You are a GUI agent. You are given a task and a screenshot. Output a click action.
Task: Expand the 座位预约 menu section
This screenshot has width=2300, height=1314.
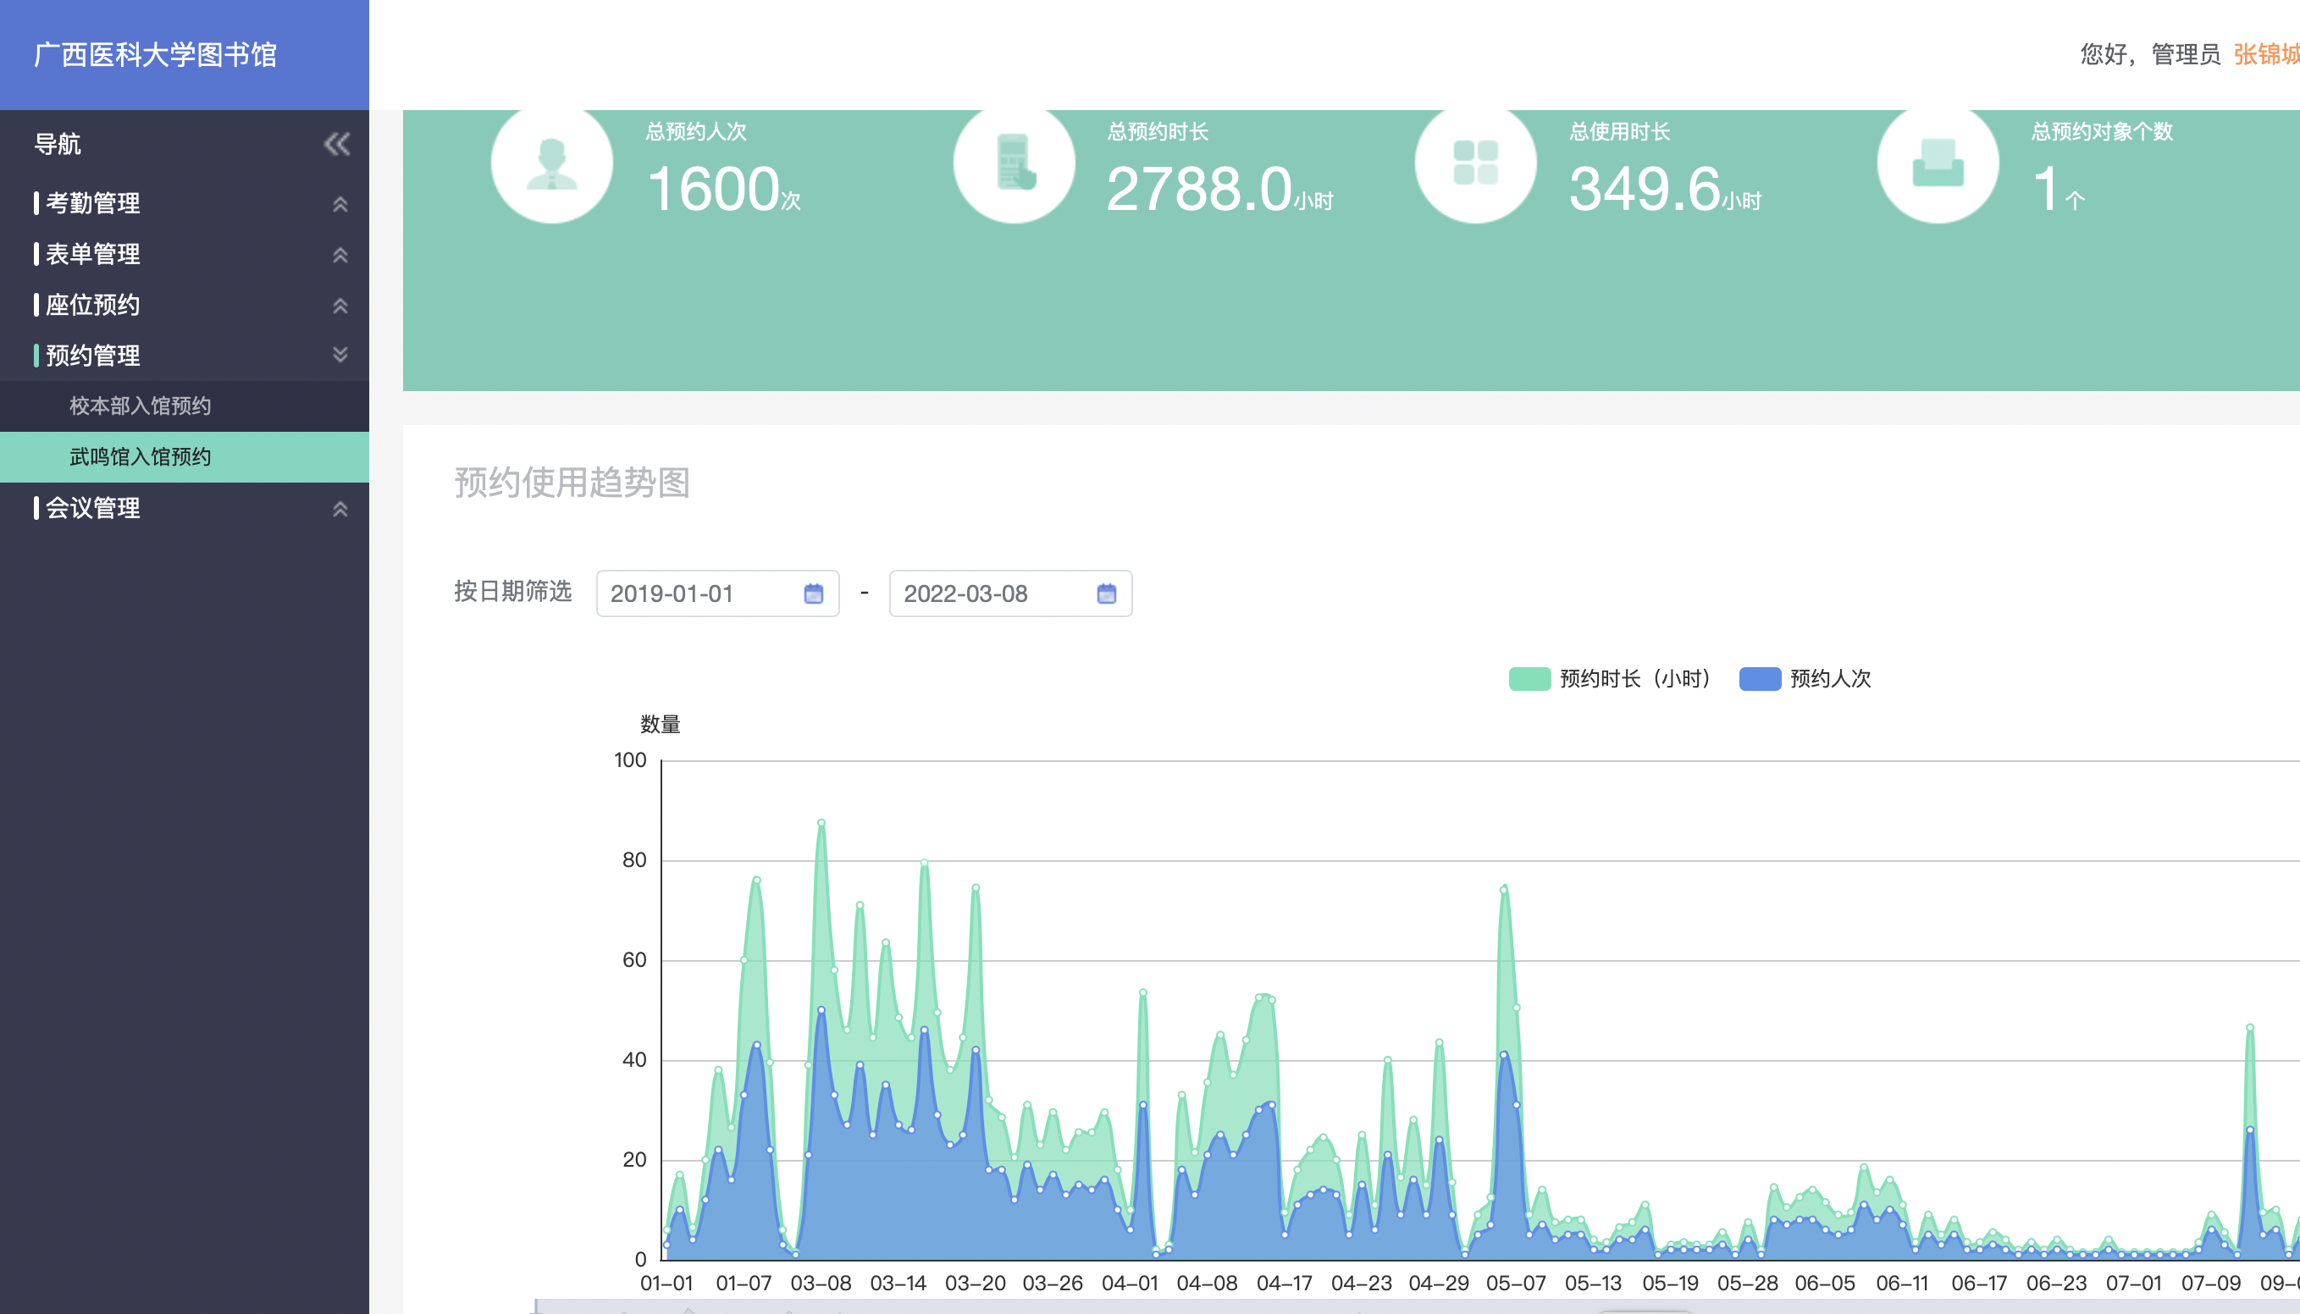click(93, 305)
